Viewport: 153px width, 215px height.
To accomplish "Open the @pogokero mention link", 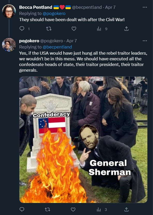I will coord(54,13).
